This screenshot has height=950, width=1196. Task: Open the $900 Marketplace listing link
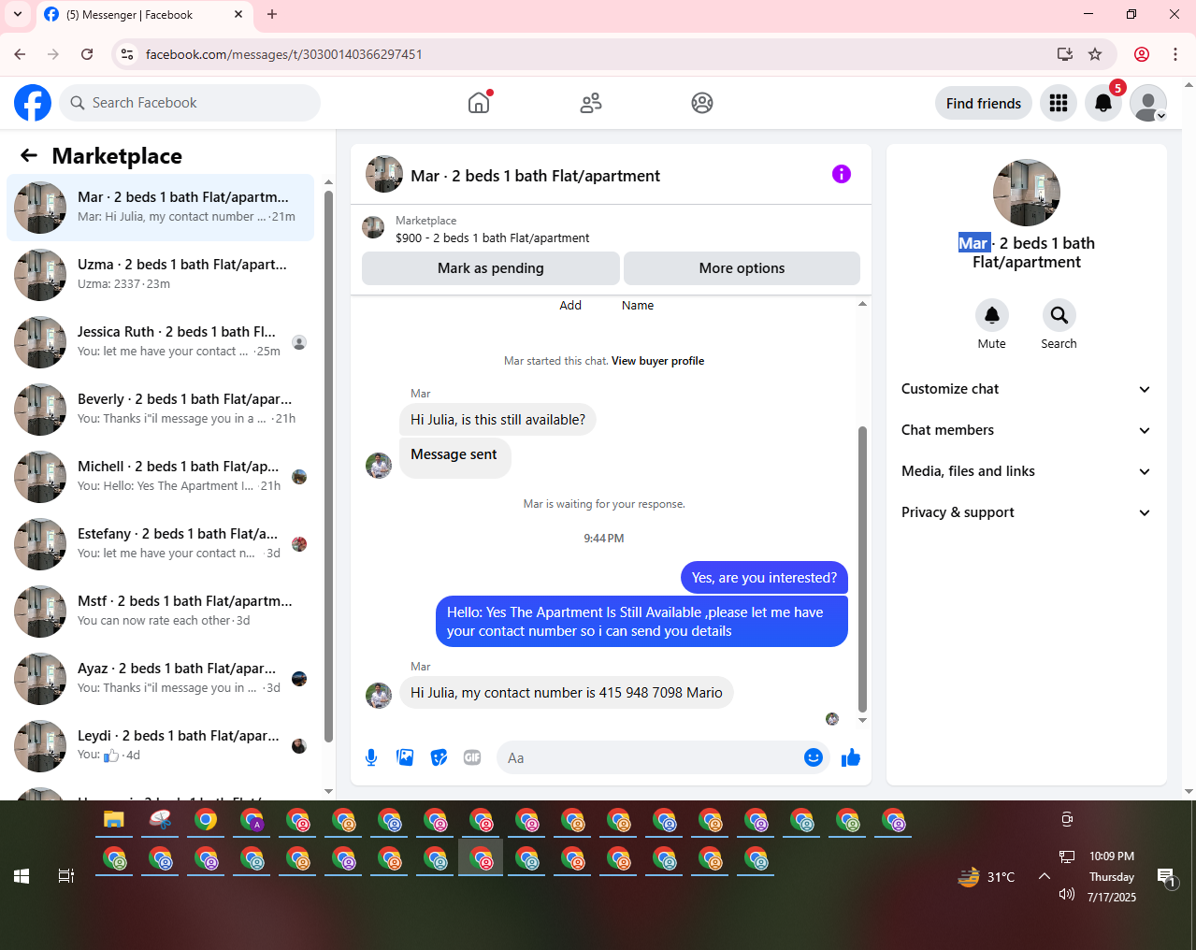[x=492, y=238]
